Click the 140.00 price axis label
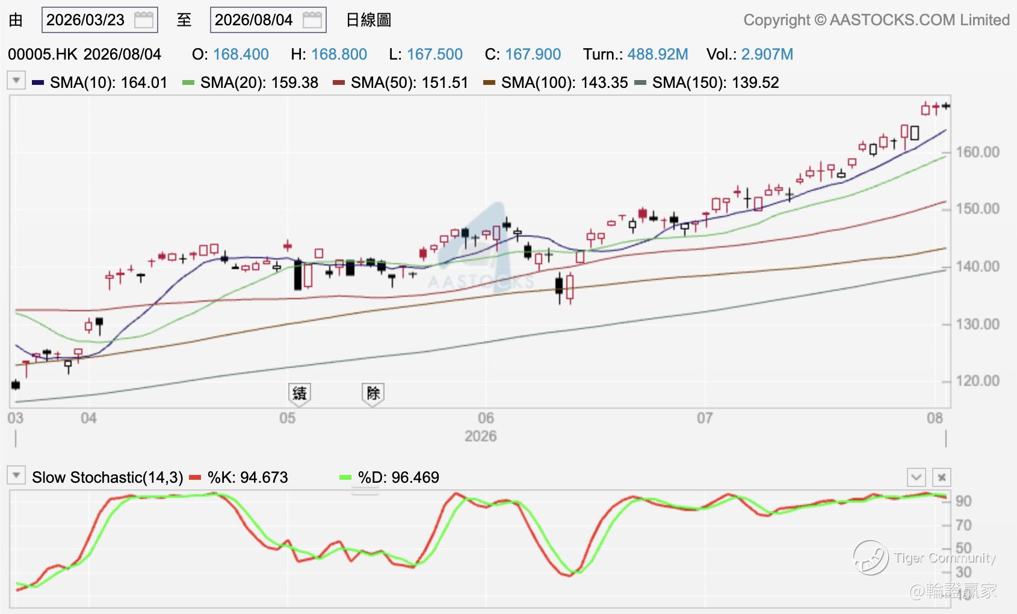This screenshot has width=1017, height=614. [978, 267]
